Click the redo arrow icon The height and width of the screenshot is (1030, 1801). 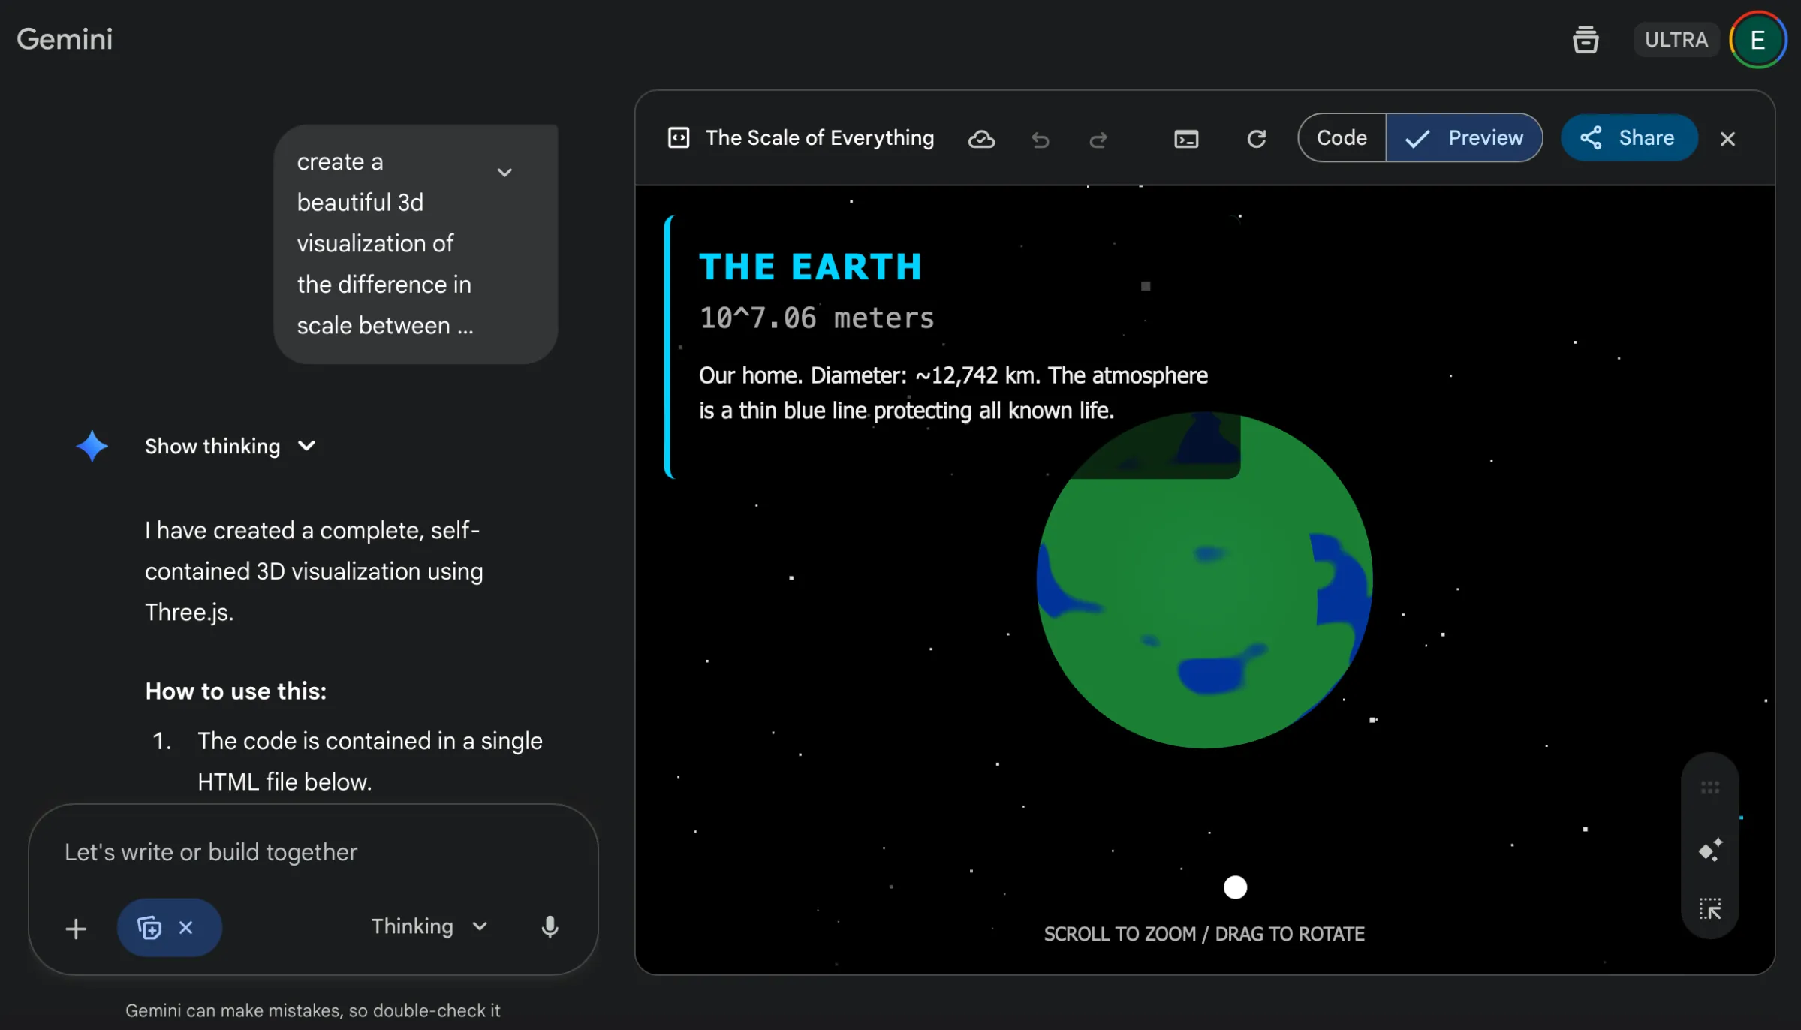(x=1098, y=140)
